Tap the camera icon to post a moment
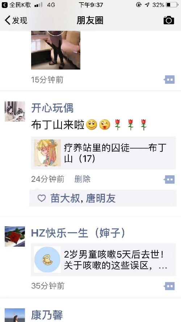The image size is (181, 322). tap(169, 20)
